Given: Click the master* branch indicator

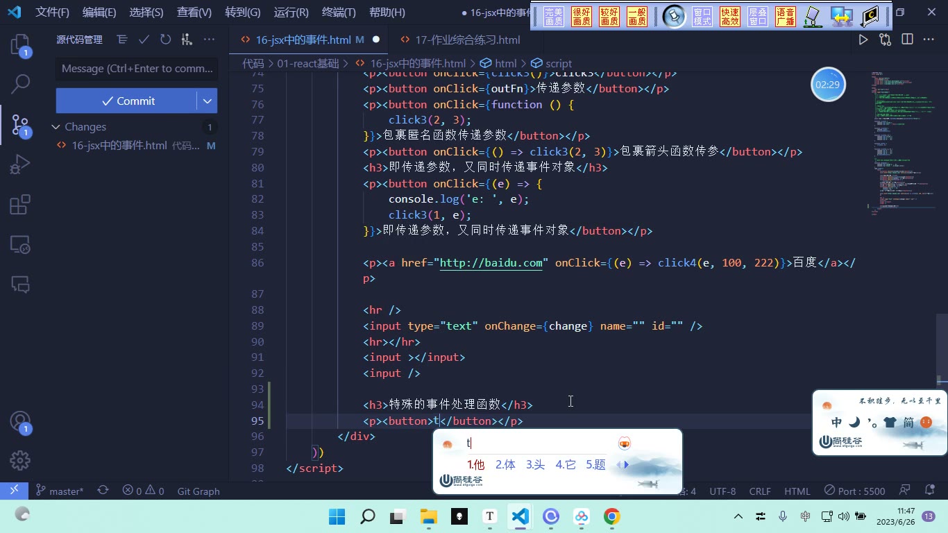Looking at the screenshot, I should pyautogui.click(x=60, y=491).
